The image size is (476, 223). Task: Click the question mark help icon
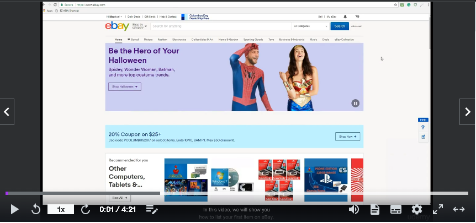[423, 127]
